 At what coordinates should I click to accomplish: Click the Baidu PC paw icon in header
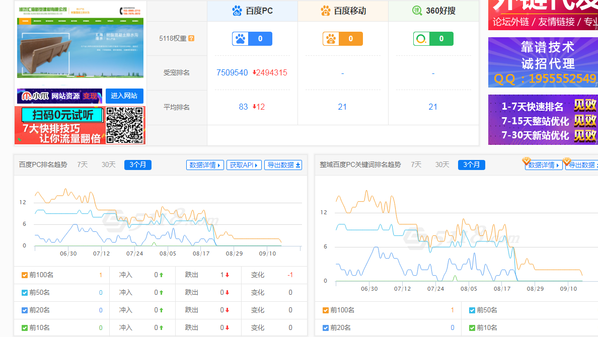pos(237,11)
